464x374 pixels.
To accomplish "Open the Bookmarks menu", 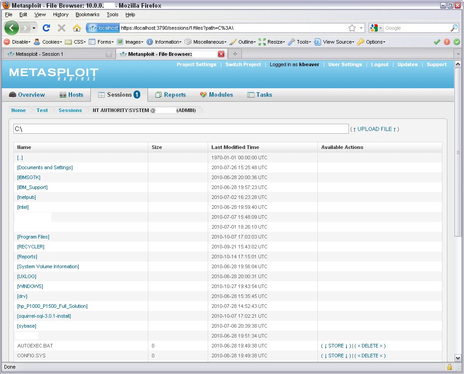I will [x=87, y=14].
